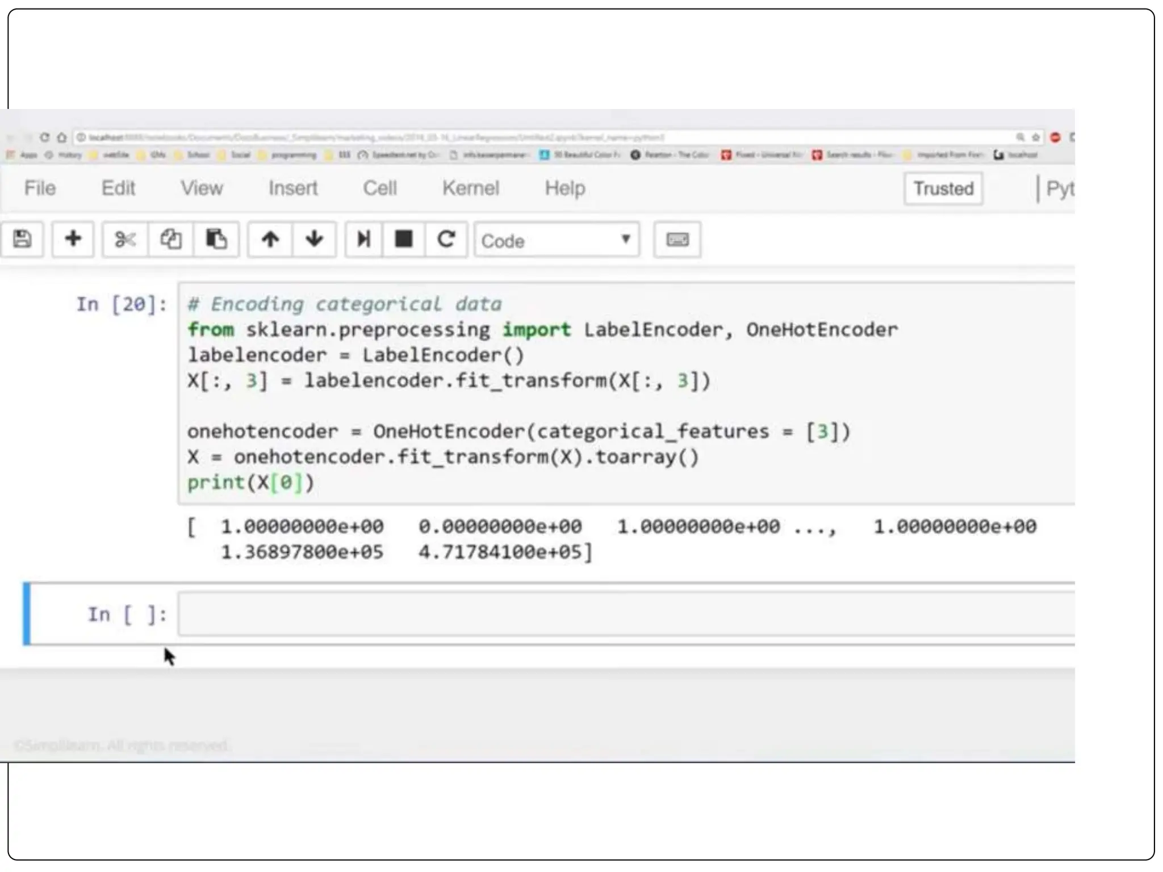Open the Insert menu
This screenshot has width=1163, height=872.
tap(293, 188)
